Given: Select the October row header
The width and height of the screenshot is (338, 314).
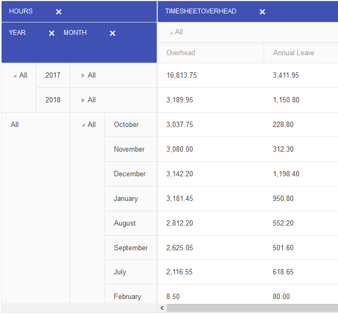Looking at the screenshot, I should [126, 125].
